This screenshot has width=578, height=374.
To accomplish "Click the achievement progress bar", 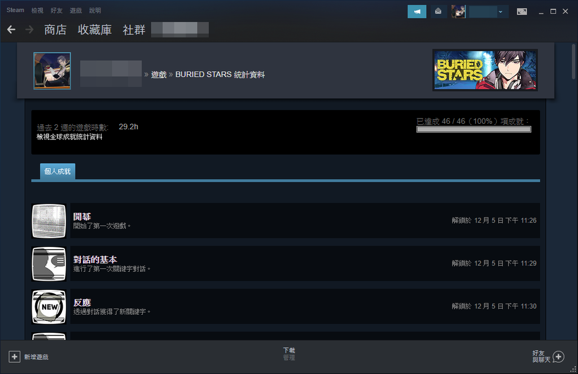I will click(474, 129).
